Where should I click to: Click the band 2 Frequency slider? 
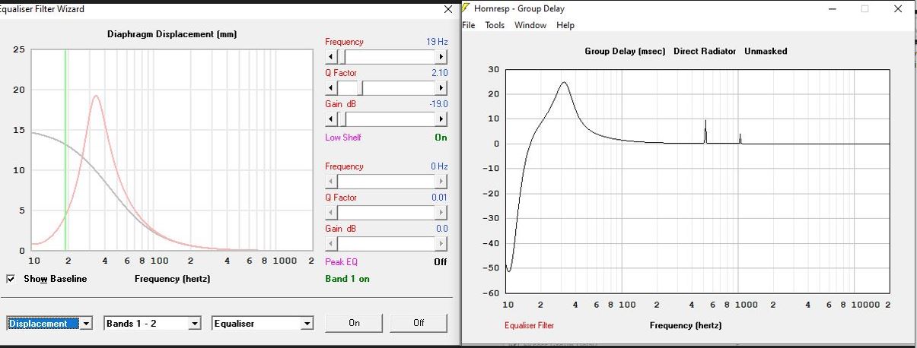click(386, 182)
